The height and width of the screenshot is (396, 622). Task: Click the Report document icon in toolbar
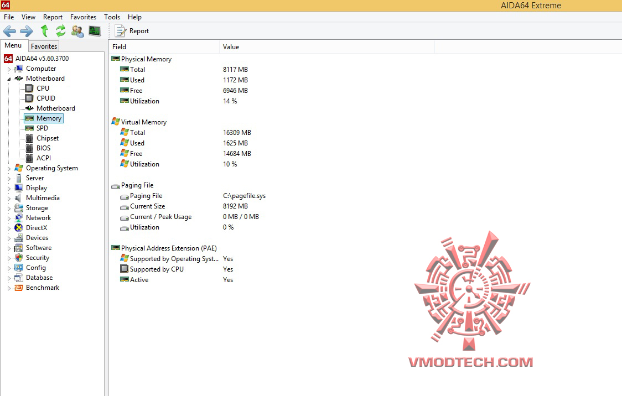(x=120, y=31)
